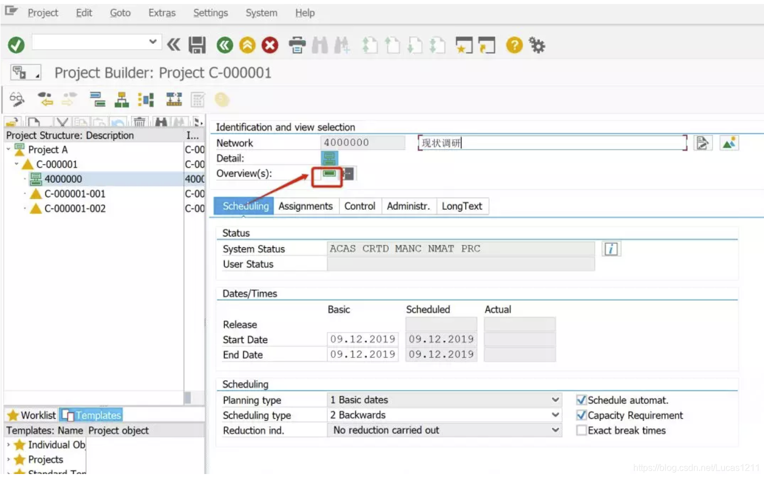This screenshot has width=764, height=478.
Task: Open the Scheduling type dropdown
Action: 555,415
